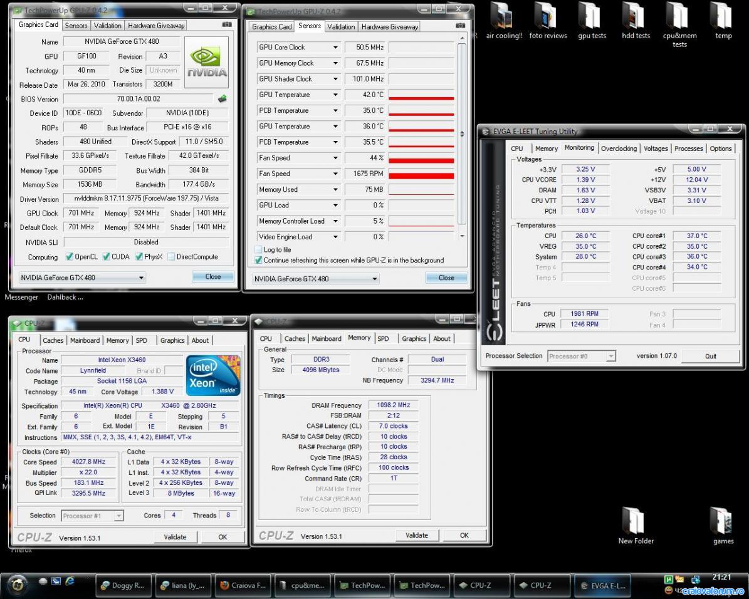
Task: Toggle the PhysX checkbox
Action: point(139,256)
